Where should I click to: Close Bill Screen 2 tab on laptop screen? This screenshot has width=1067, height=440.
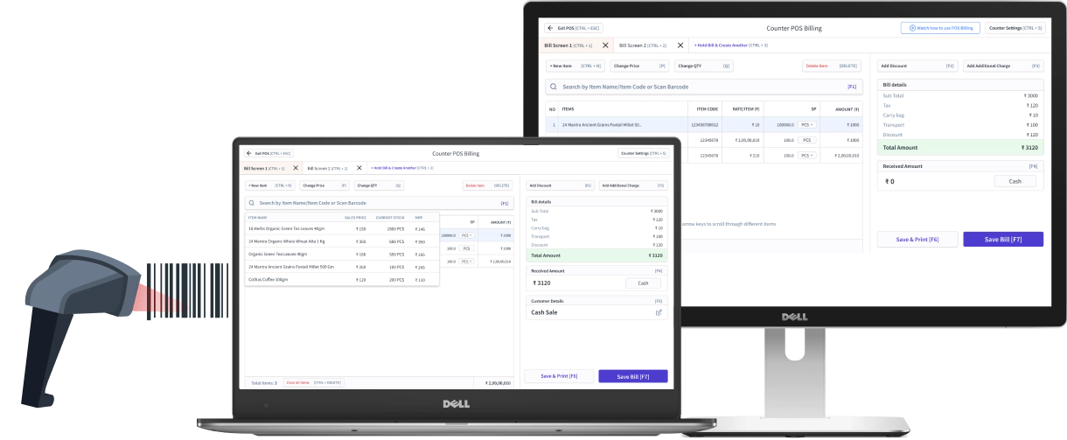pyautogui.click(x=359, y=168)
